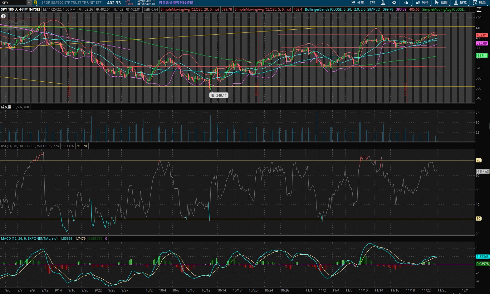Open the 研究 studies menu
The width and height of the screenshot is (490, 294).
click(x=460, y=2)
